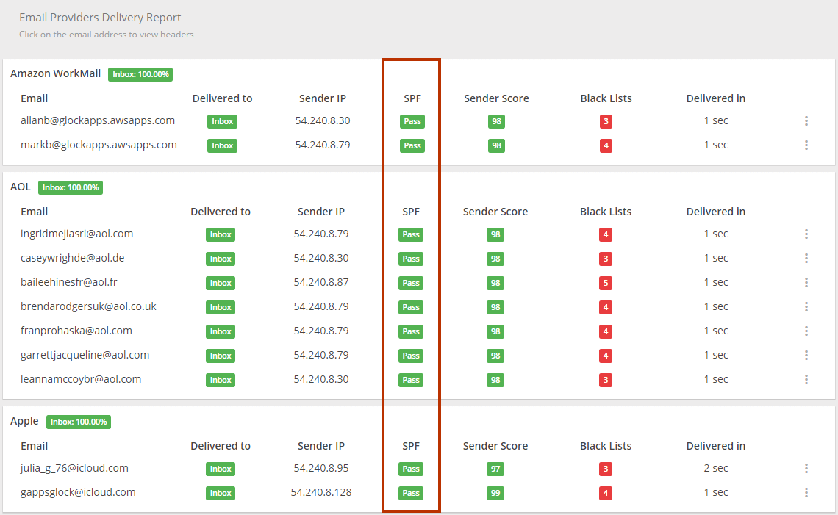
Task: Open the kebab menu for markb@glockapps.awsapps.com
Action: (806, 145)
